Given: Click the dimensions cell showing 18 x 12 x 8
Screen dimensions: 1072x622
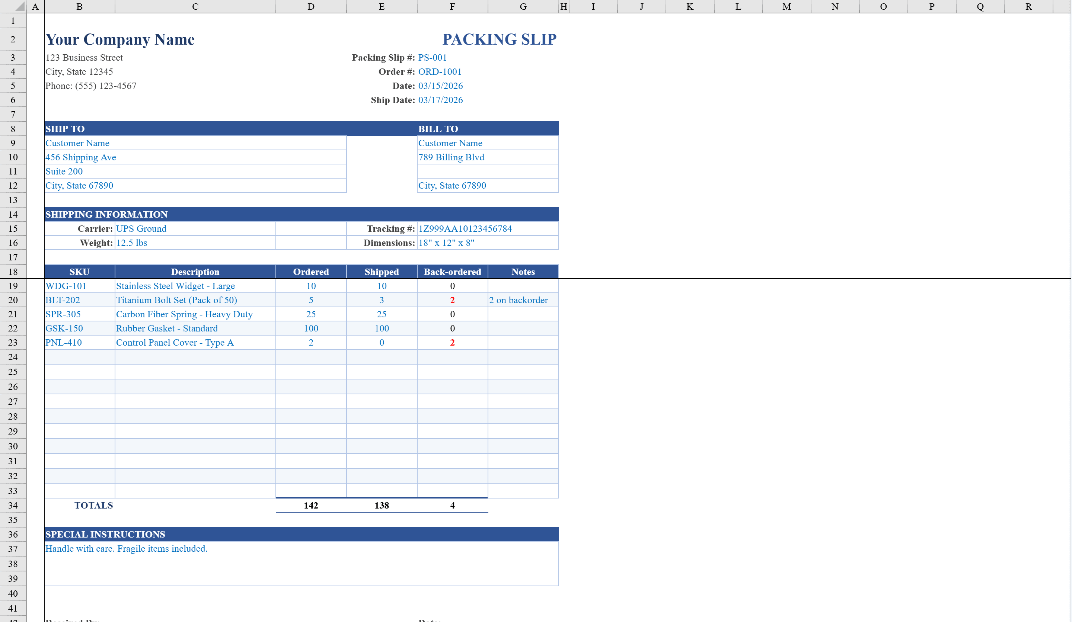Looking at the screenshot, I should pos(447,243).
